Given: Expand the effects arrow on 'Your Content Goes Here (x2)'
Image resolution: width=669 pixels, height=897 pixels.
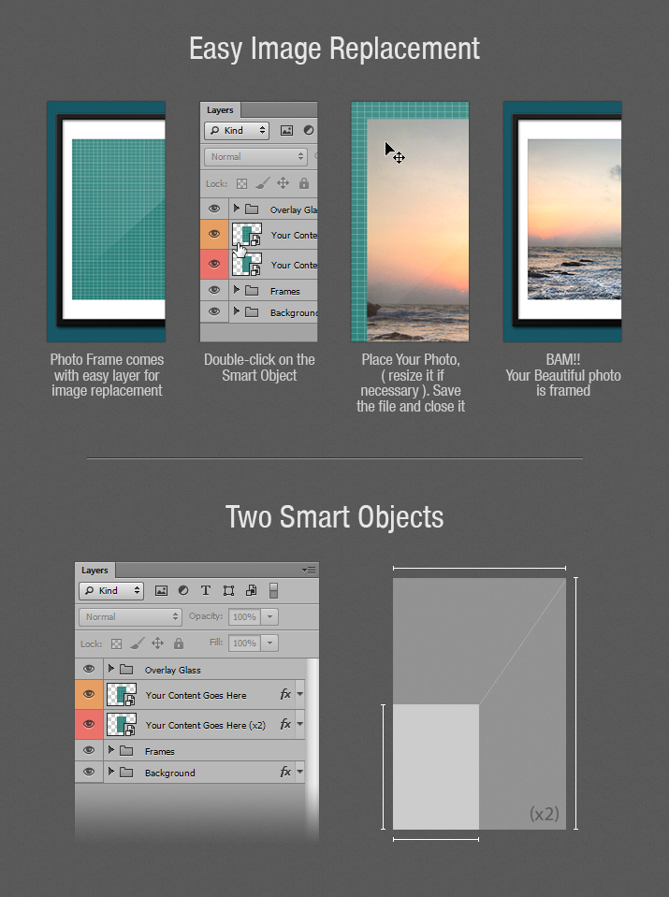Looking at the screenshot, I should pos(299,724).
